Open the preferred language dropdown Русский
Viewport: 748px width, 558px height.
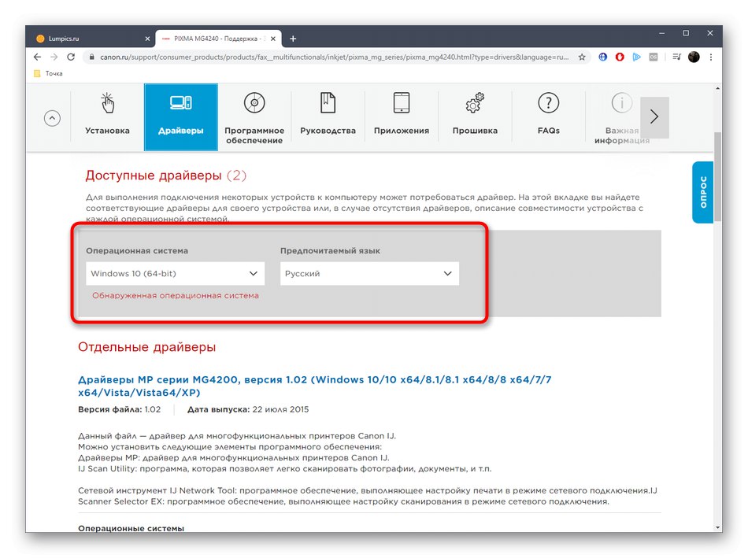(369, 273)
